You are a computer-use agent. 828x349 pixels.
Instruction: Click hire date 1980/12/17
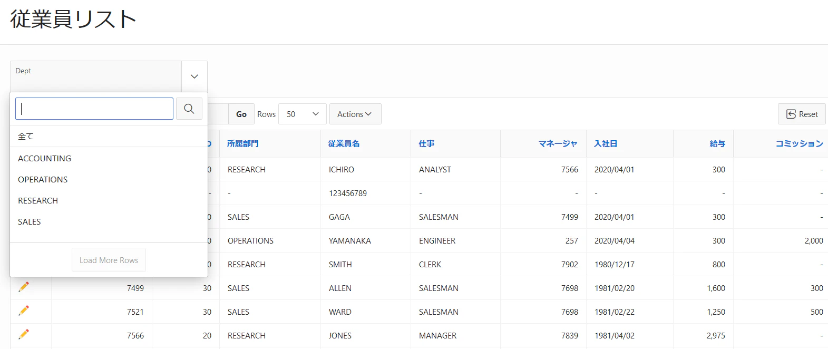[615, 264]
